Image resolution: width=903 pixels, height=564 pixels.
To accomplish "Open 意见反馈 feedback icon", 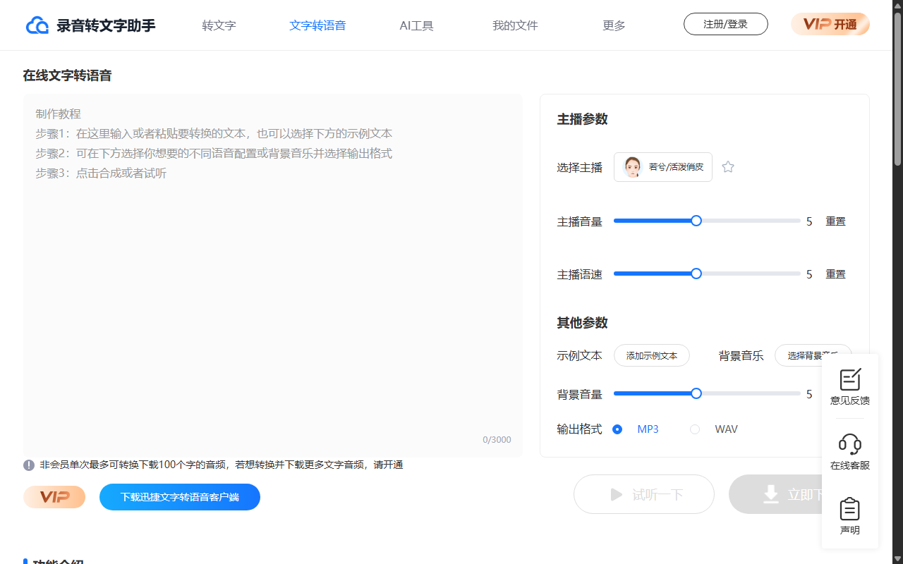I will click(x=850, y=379).
